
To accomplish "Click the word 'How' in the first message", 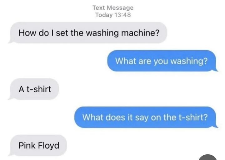I will 27,33.
